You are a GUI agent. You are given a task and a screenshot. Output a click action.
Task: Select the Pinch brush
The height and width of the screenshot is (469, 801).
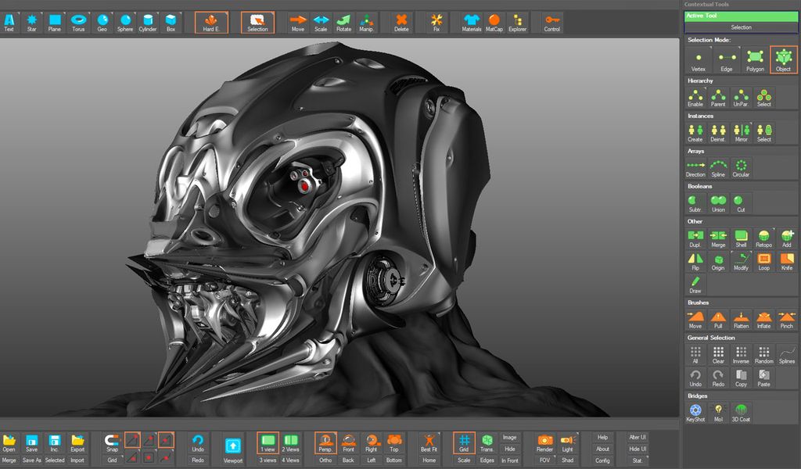(787, 318)
